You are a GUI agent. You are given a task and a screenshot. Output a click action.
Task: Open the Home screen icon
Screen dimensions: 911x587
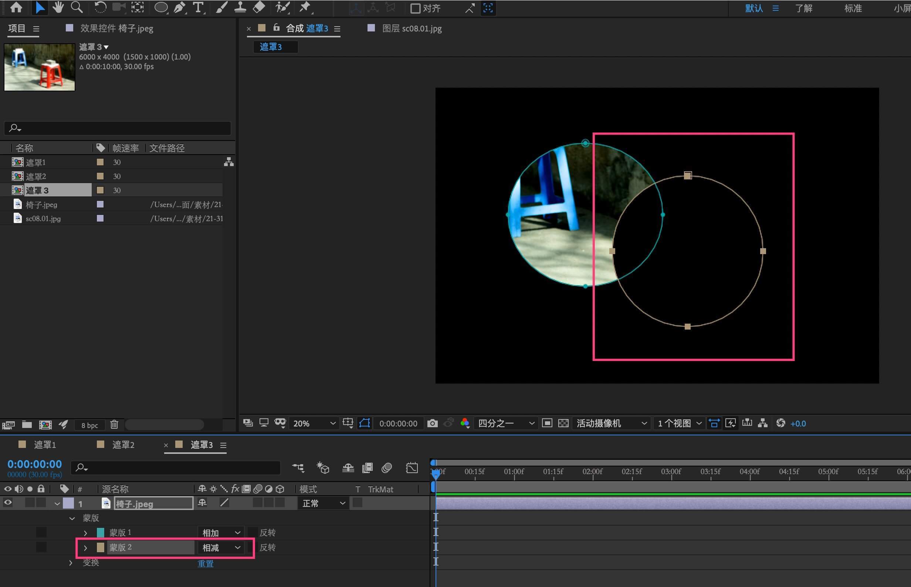point(16,7)
